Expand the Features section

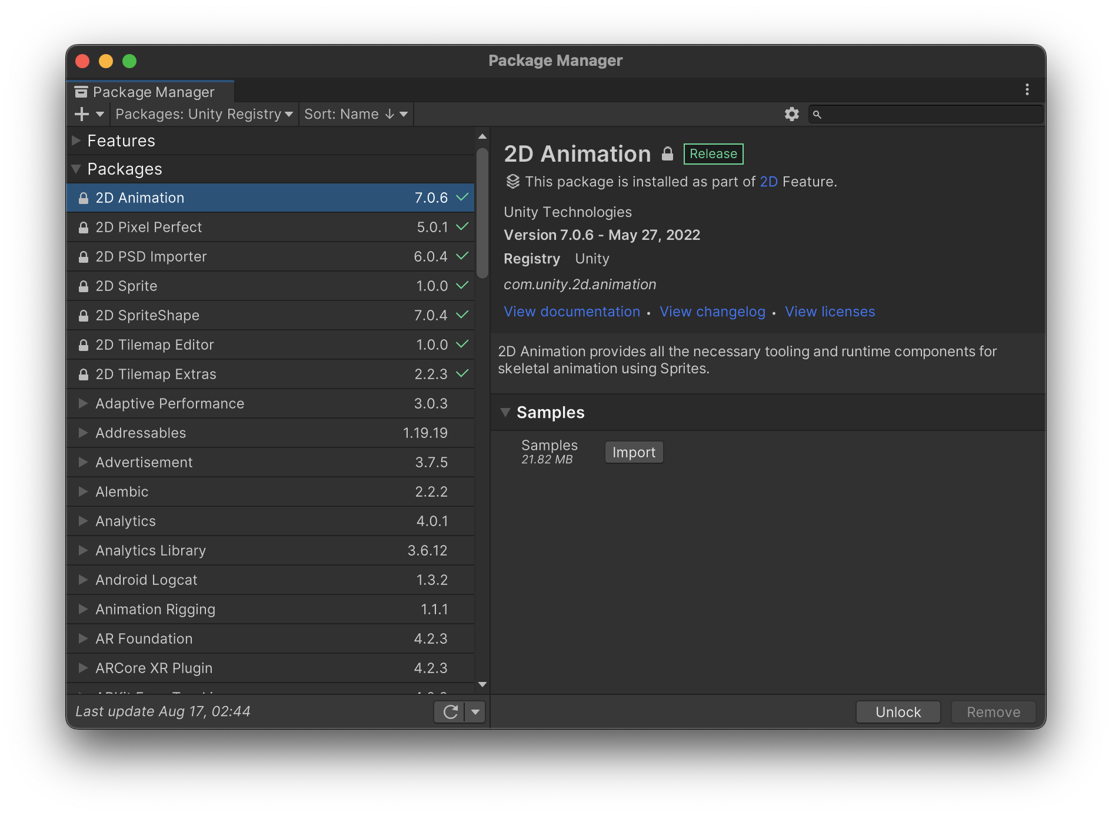pos(76,141)
